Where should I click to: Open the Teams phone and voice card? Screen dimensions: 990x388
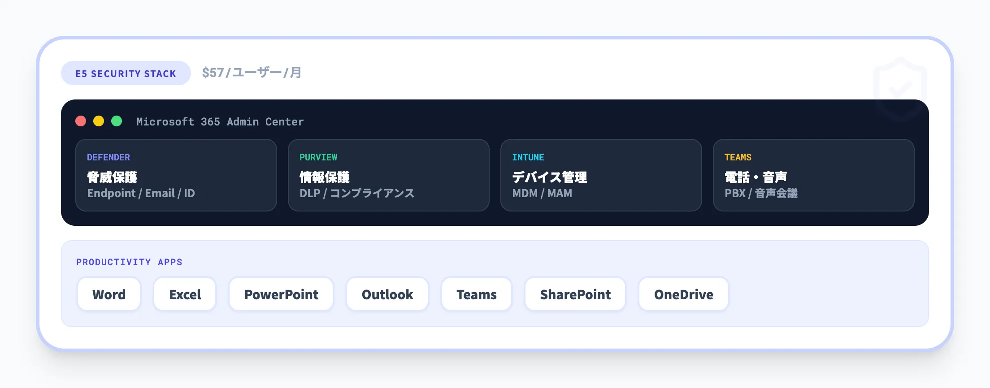pyautogui.click(x=813, y=175)
